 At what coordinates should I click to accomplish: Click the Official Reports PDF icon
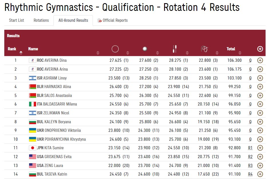pyautogui.click(x=100, y=21)
